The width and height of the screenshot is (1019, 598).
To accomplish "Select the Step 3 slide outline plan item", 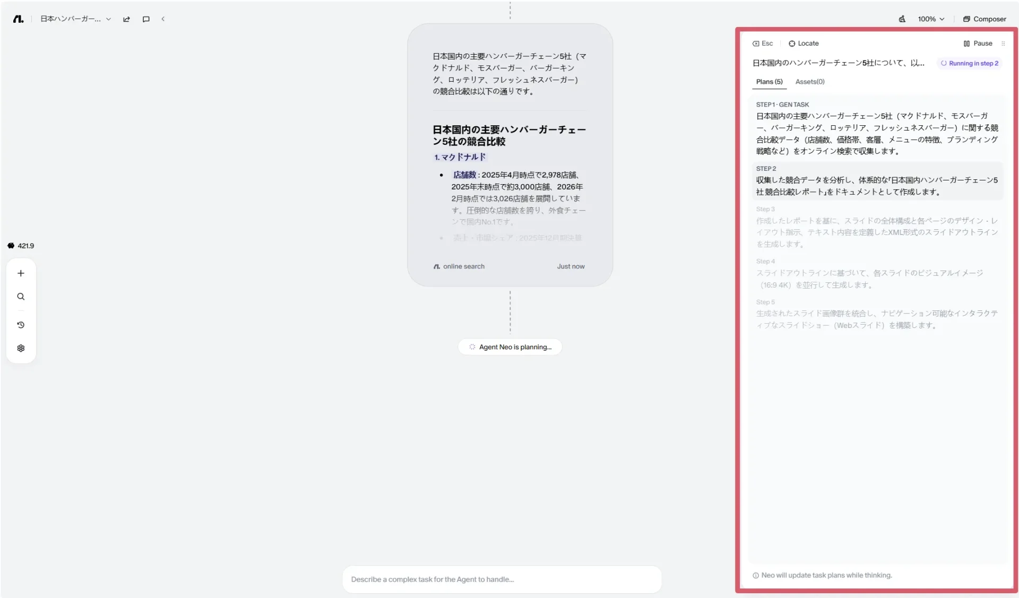I will 877,227.
